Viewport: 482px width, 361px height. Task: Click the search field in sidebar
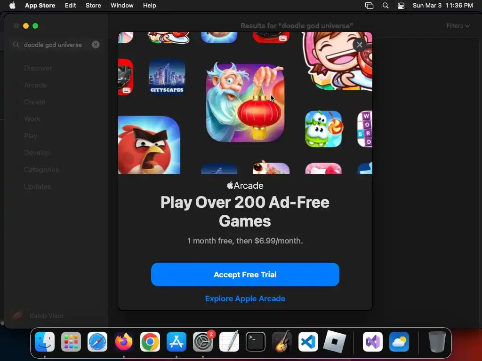[x=56, y=45]
